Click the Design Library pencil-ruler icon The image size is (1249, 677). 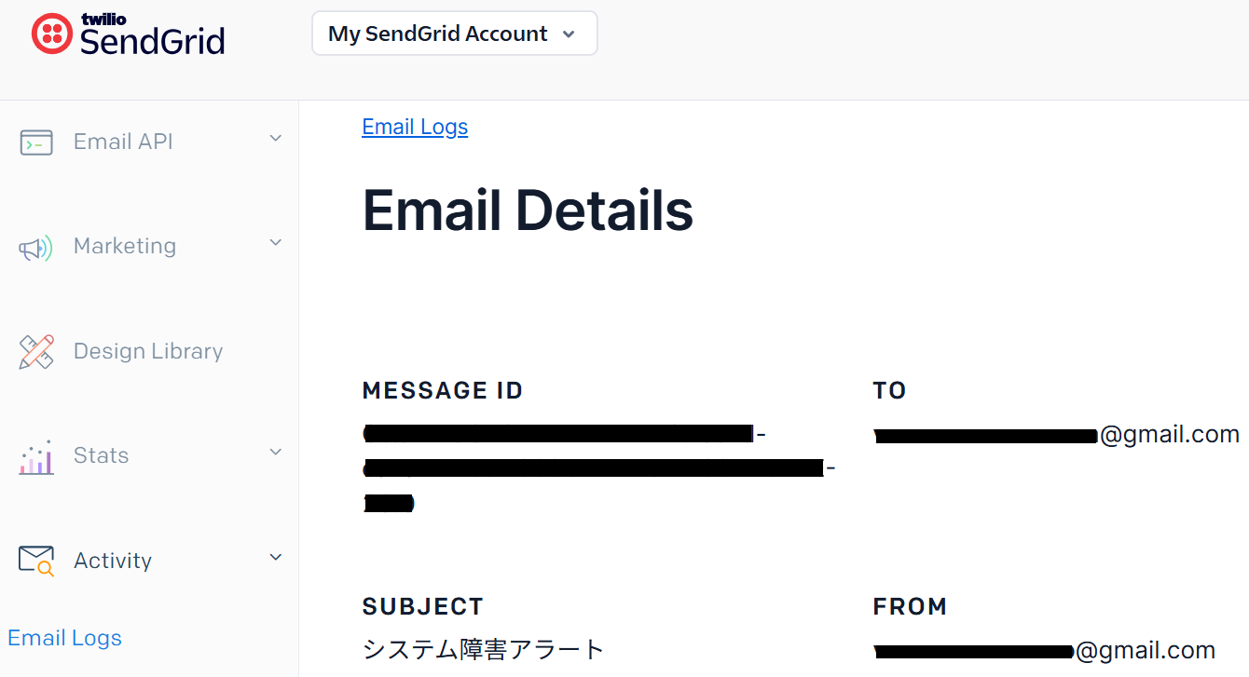(x=36, y=352)
